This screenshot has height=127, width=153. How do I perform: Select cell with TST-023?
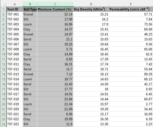(x=15, y=124)
